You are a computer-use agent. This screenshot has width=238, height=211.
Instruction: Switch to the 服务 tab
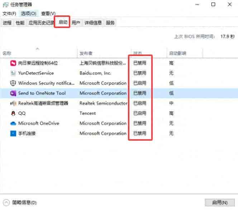(110, 23)
